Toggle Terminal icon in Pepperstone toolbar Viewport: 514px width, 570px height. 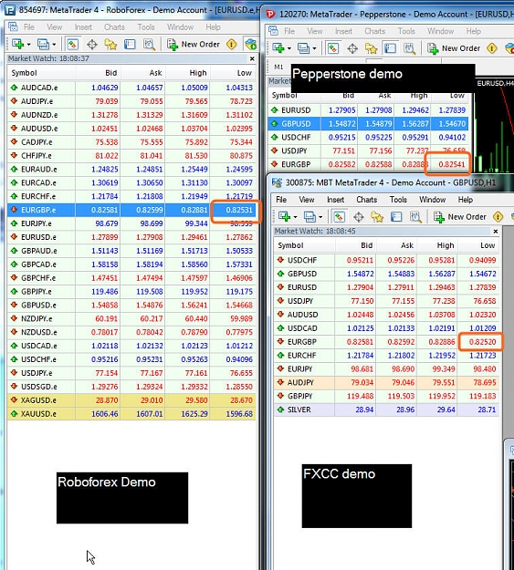(x=390, y=48)
